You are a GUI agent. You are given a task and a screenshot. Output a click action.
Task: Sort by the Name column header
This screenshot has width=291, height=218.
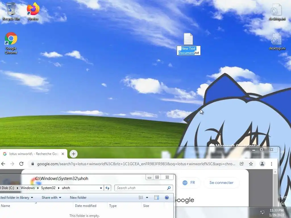[x=37, y=206]
